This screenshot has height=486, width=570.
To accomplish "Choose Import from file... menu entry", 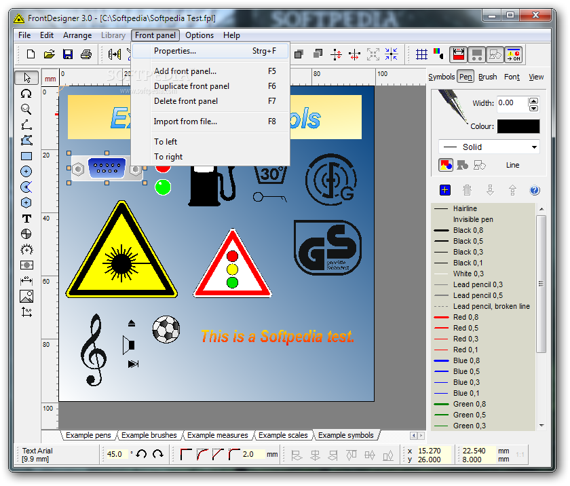I will [210, 121].
